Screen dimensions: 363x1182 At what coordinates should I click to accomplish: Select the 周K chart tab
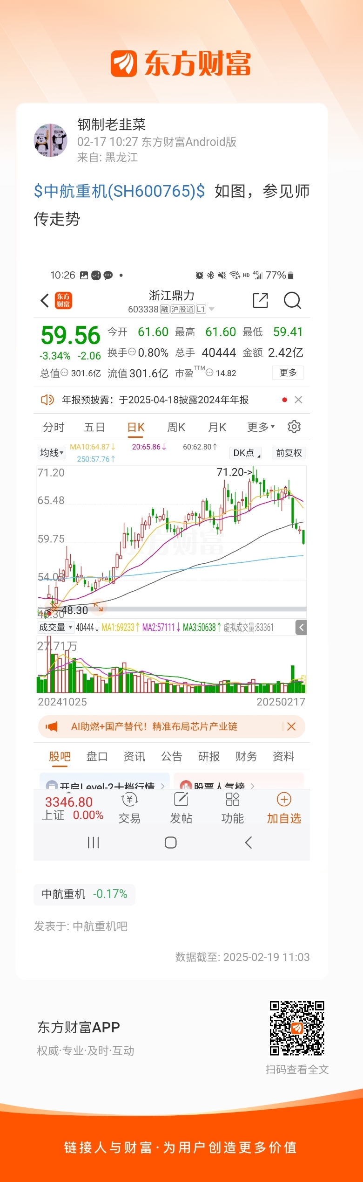click(x=176, y=427)
